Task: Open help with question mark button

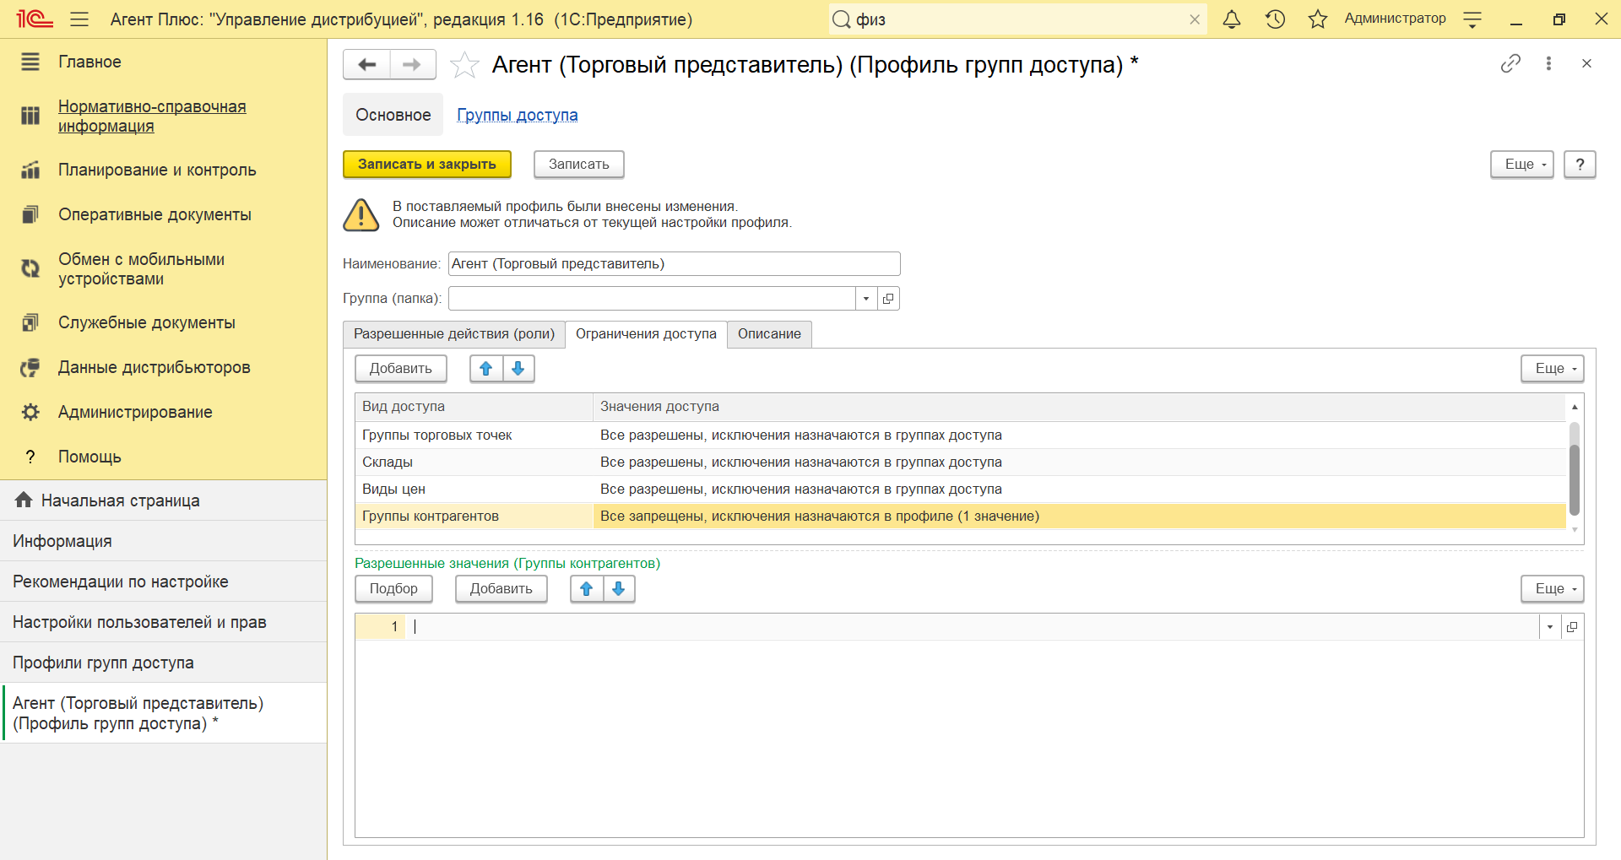Action: (x=1580, y=165)
